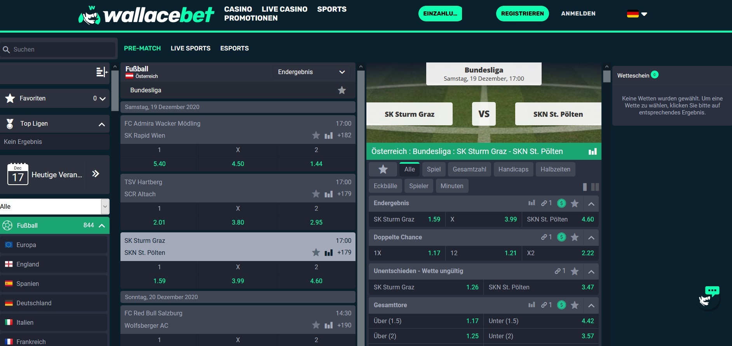This screenshot has width=732, height=346.
Task: Open the Gesamttore market statistics icon
Action: click(532, 305)
